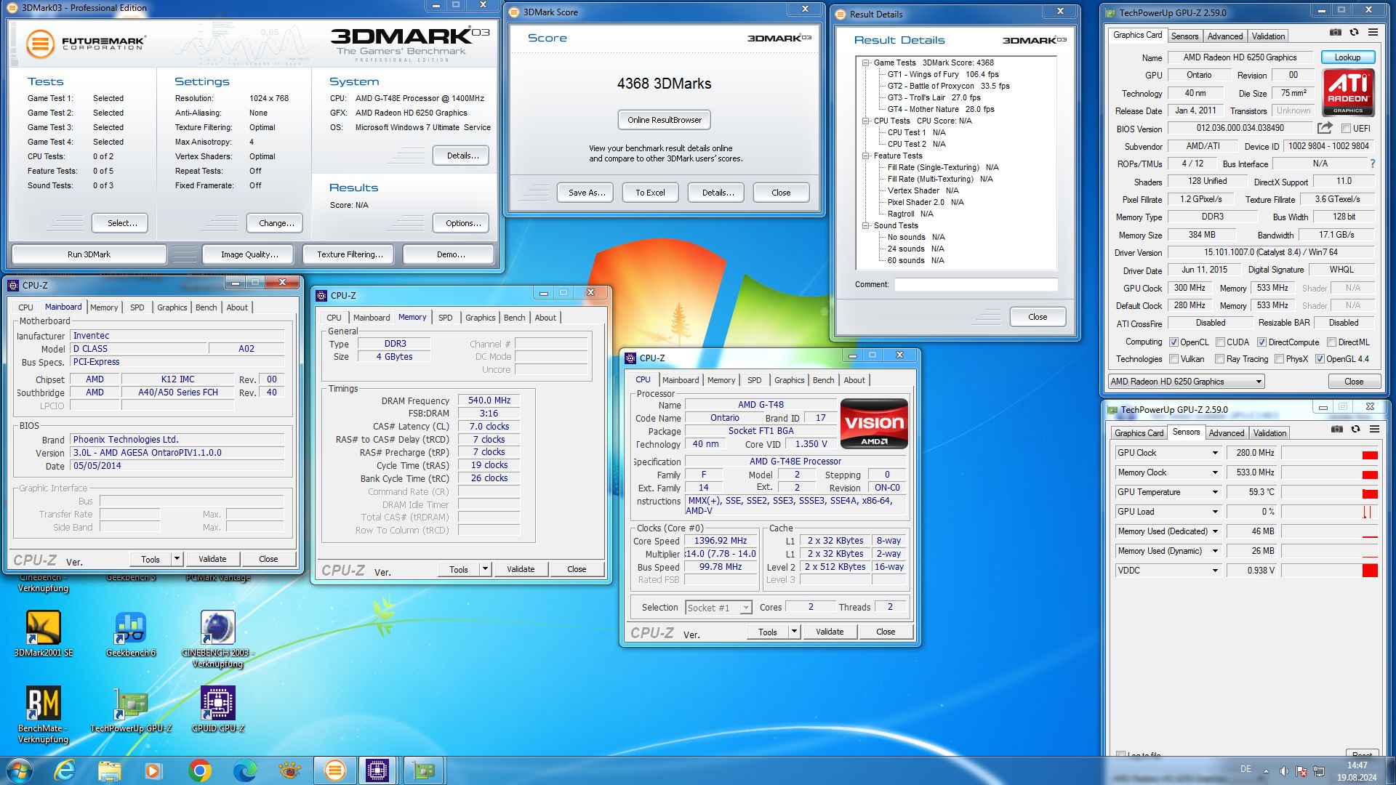Toggle DirectCompute checkbox in GPU-Z
Screen dimensions: 1396x785
click(x=1262, y=342)
